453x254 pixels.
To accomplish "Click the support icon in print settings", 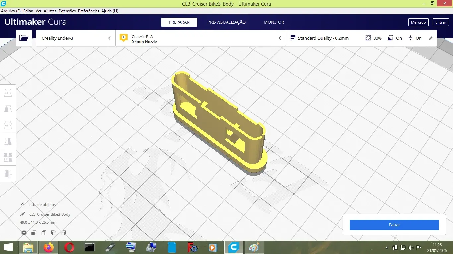I will [391, 38].
